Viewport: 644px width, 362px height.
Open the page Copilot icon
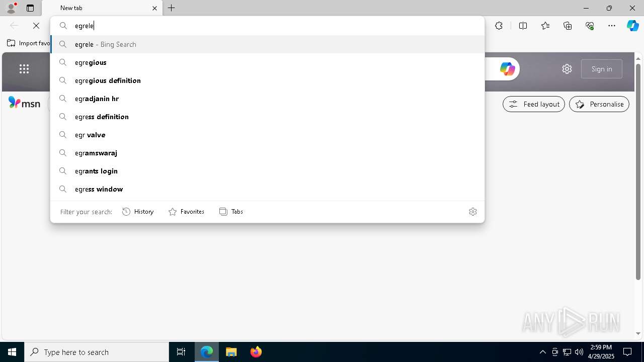(507, 69)
